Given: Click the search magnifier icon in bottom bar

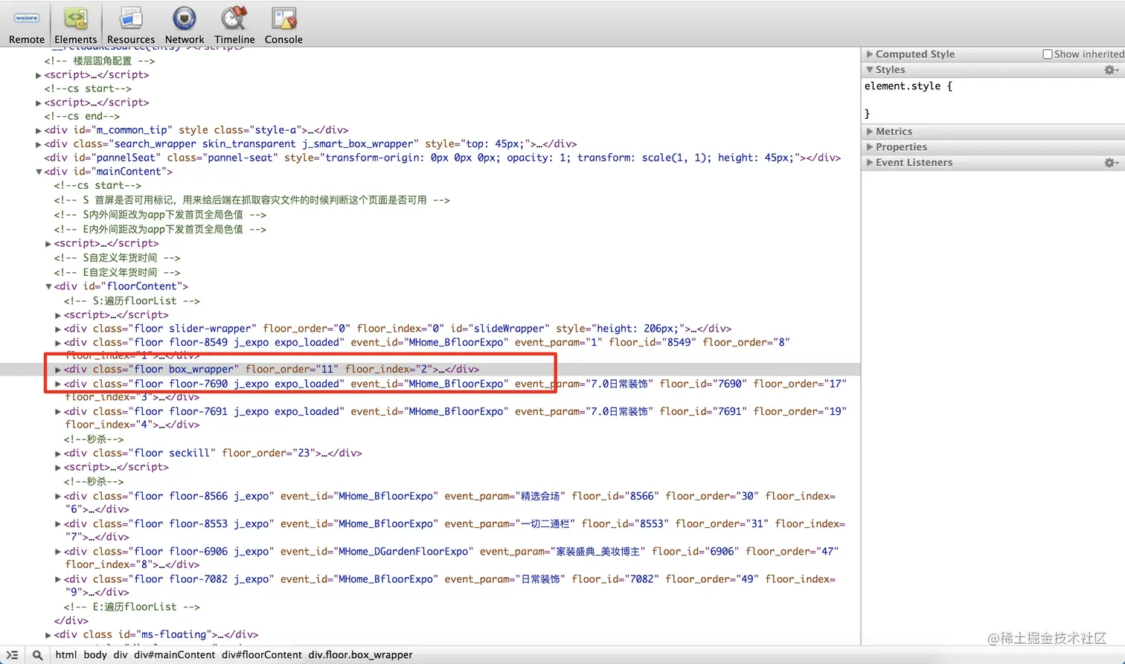Looking at the screenshot, I should click(37, 655).
